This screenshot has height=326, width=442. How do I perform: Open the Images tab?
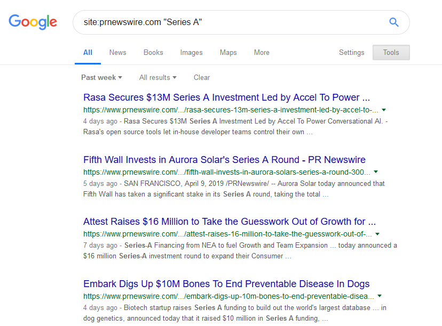pos(192,53)
